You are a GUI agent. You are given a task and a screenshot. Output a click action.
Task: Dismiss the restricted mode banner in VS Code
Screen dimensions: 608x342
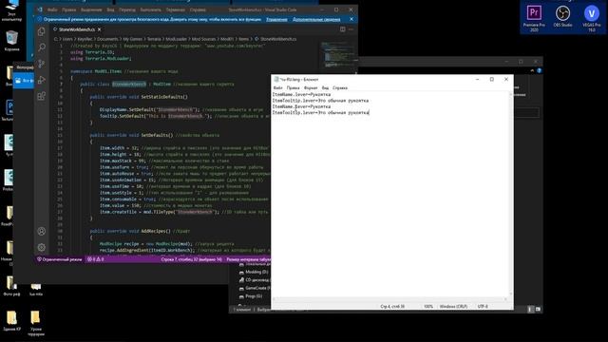coord(351,19)
